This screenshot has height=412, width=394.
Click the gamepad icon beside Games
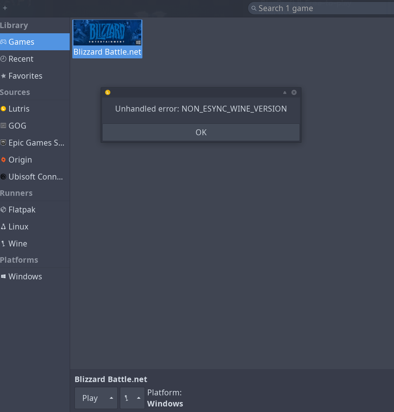[3, 42]
